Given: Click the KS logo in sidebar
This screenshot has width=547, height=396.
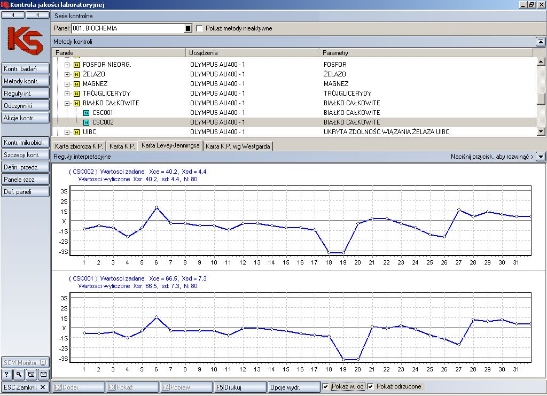Looking at the screenshot, I should (x=26, y=41).
